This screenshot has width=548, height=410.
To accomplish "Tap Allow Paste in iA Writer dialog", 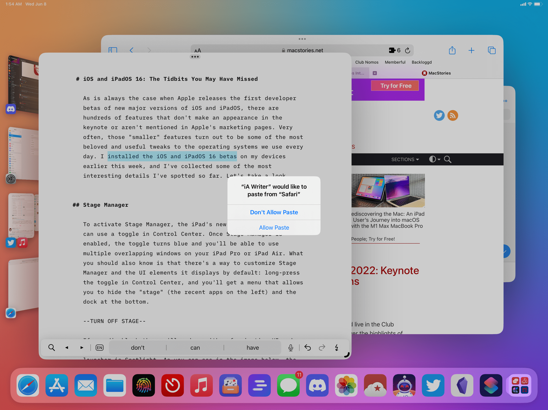I will coord(274,227).
